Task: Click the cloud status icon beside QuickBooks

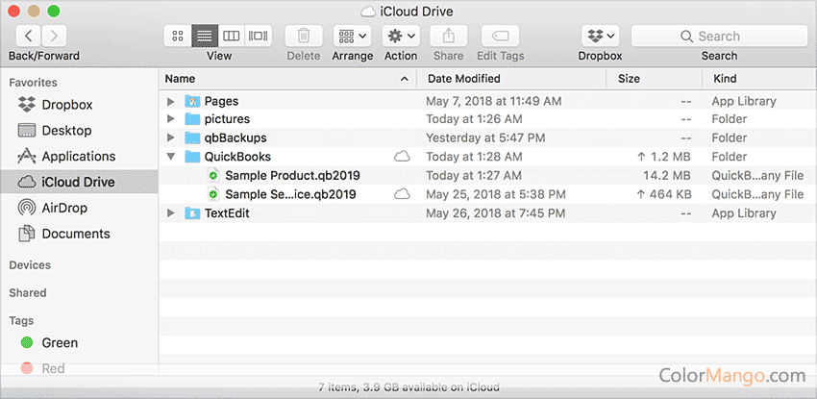Action: click(401, 157)
